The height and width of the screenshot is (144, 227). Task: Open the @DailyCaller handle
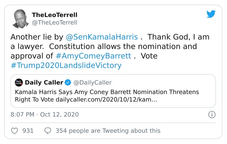(93, 83)
